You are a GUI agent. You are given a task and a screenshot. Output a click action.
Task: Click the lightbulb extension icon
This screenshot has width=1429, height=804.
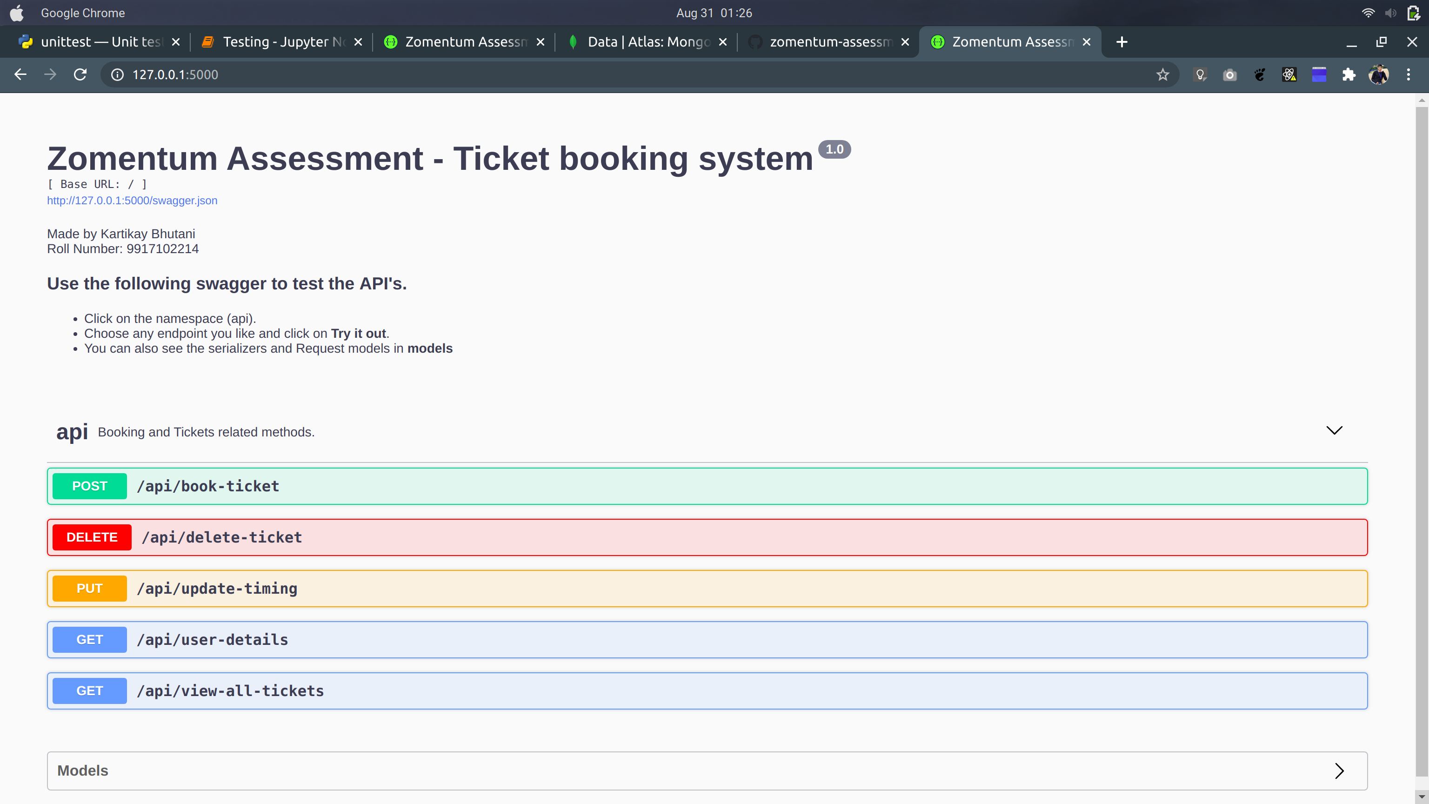[1200, 74]
